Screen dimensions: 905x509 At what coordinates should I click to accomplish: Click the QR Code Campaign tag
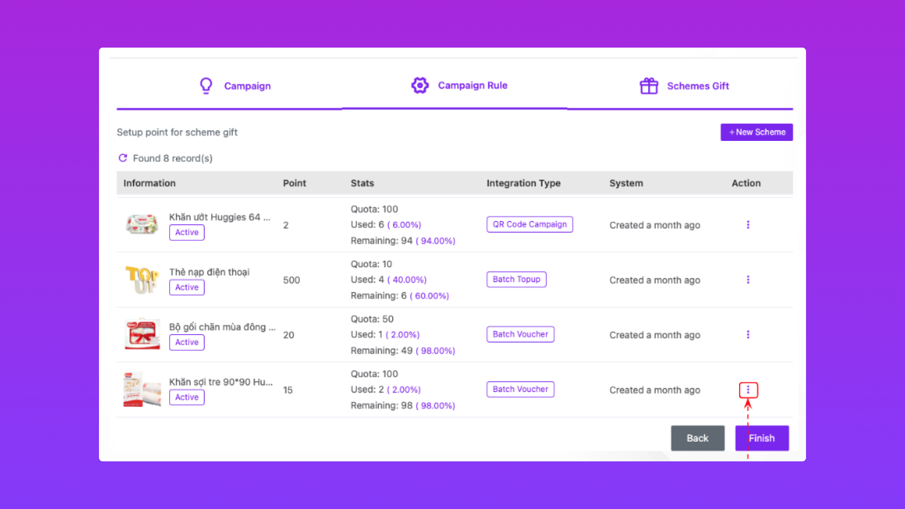(529, 224)
